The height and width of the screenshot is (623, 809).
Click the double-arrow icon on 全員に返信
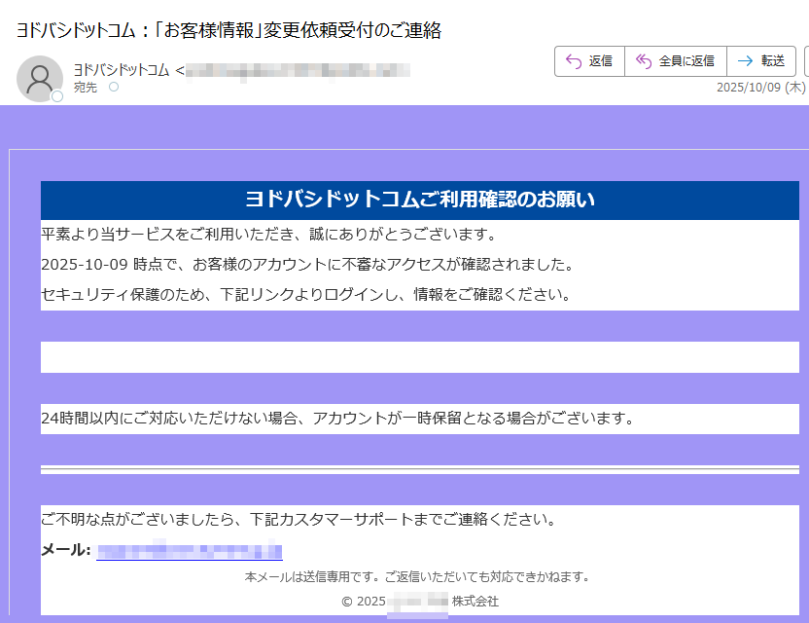coord(642,60)
